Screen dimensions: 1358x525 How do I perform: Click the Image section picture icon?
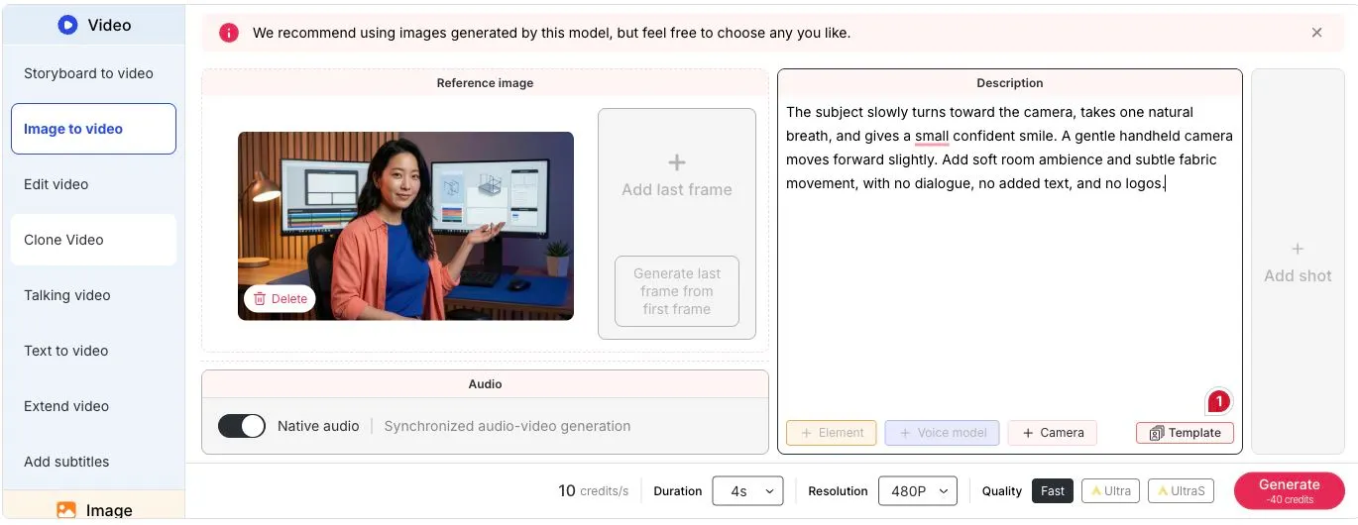click(66, 510)
